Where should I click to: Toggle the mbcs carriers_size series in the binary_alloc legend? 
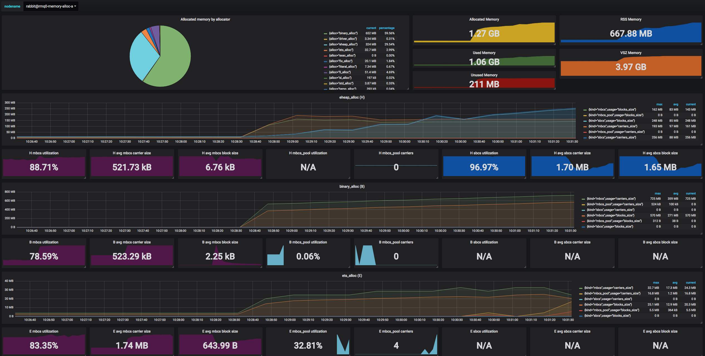pos(611,199)
